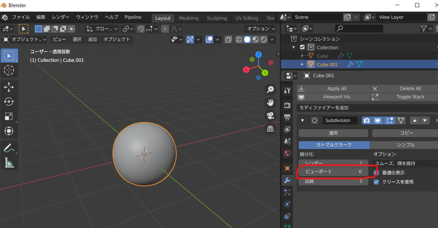The height and width of the screenshot is (228, 438).
Task: Click the green mesh data icon beside Cube
Action: 350,56
